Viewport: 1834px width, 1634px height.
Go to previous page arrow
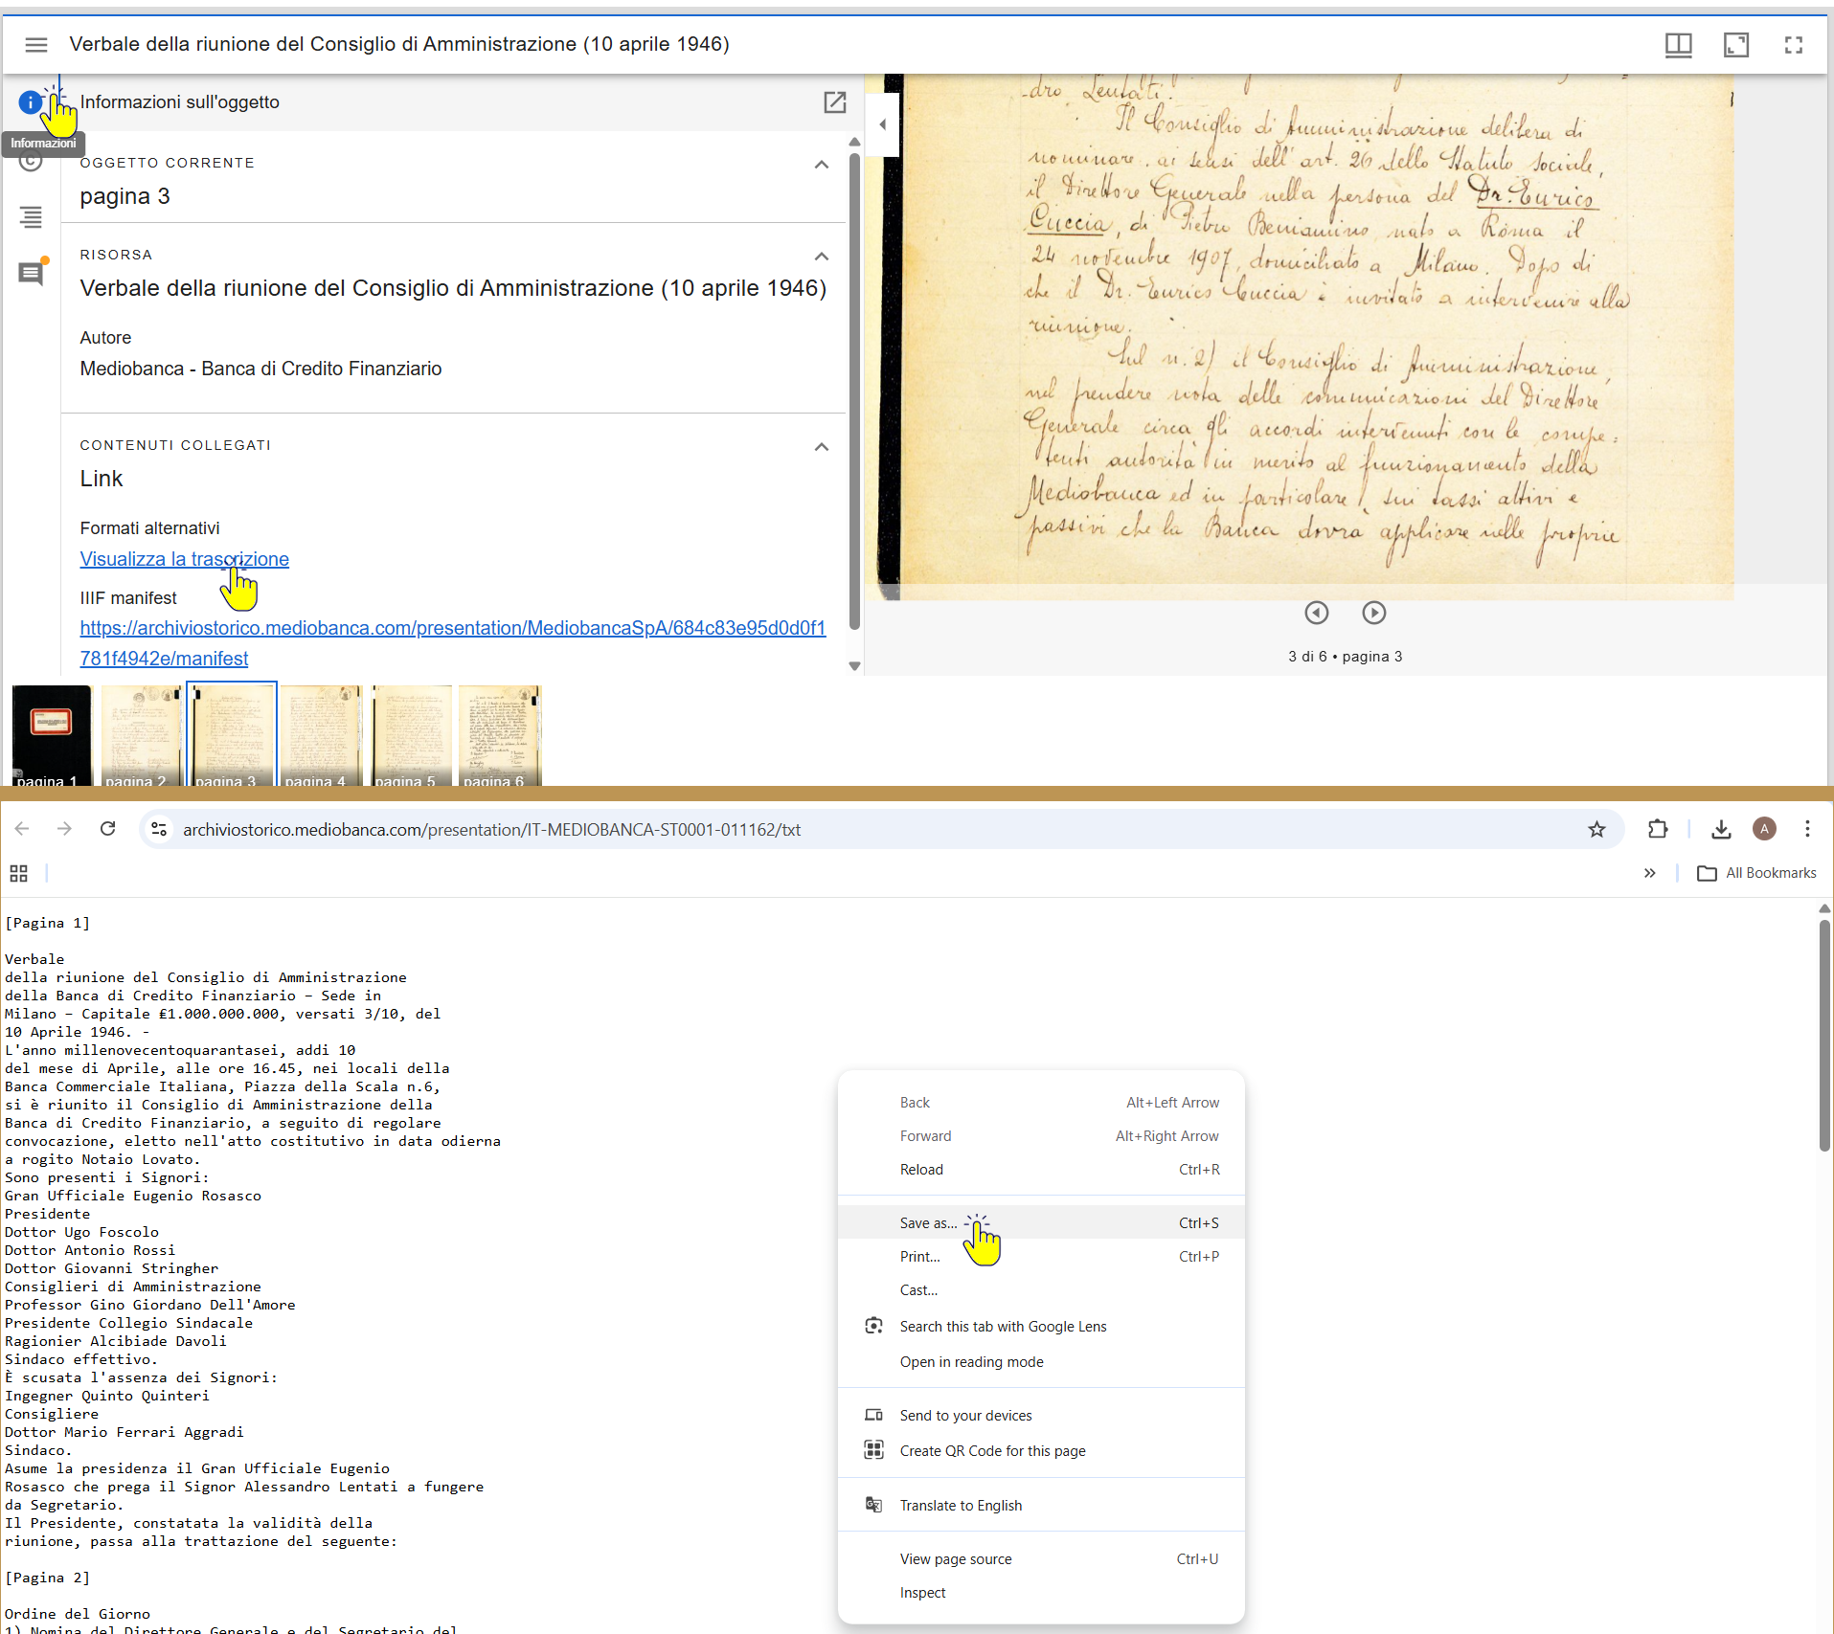tap(1317, 613)
